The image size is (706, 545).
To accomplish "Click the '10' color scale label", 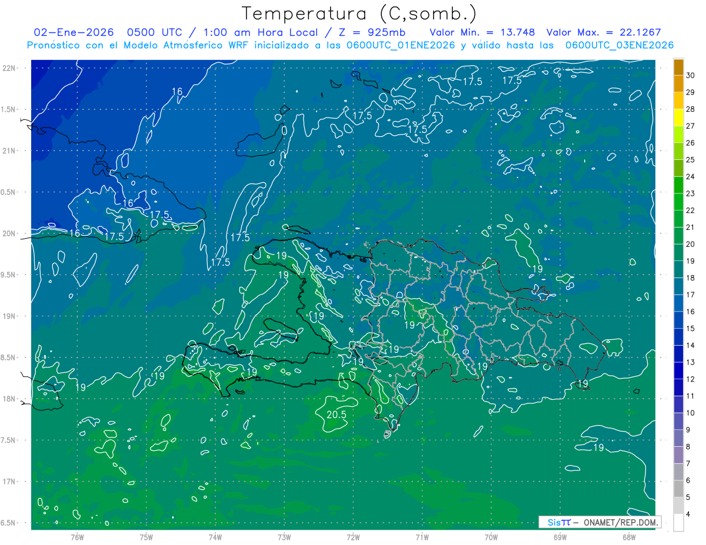I will pyautogui.click(x=690, y=413).
